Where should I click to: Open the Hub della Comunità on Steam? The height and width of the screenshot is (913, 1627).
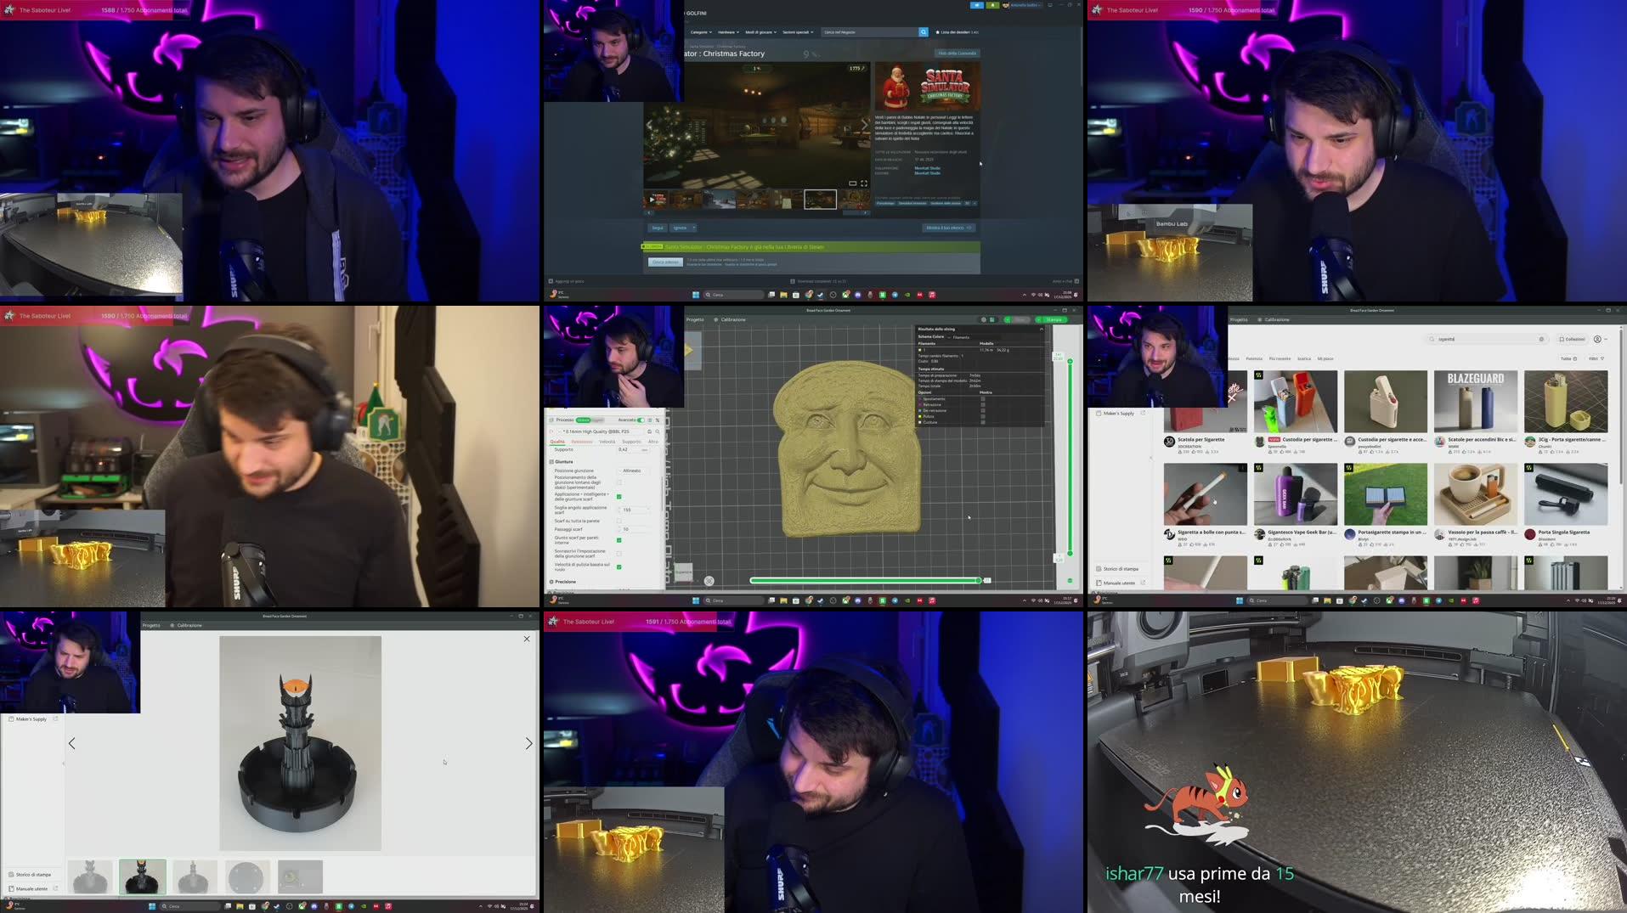tap(958, 53)
